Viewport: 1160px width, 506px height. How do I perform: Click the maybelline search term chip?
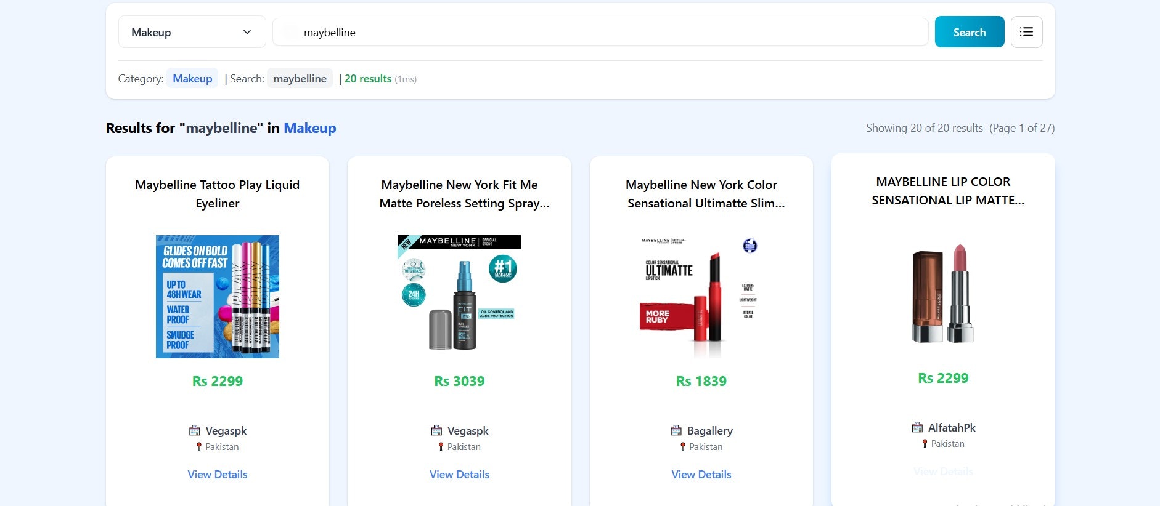pyautogui.click(x=300, y=78)
